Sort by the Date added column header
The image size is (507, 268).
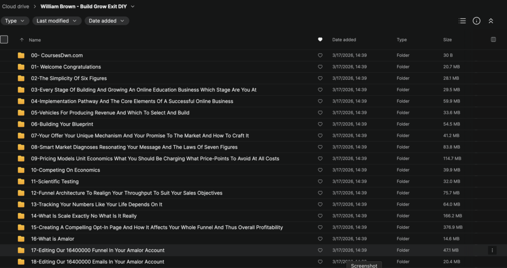pos(344,40)
